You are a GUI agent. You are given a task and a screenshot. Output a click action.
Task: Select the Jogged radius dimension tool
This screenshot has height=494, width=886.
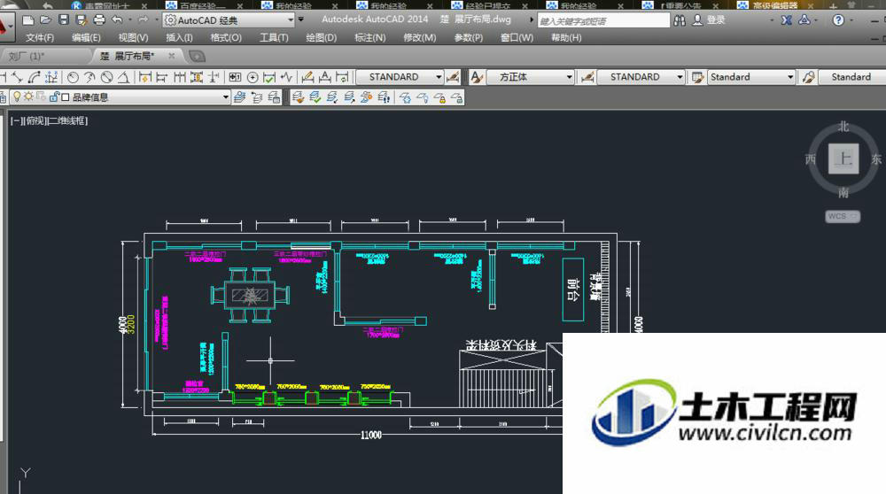(89, 77)
